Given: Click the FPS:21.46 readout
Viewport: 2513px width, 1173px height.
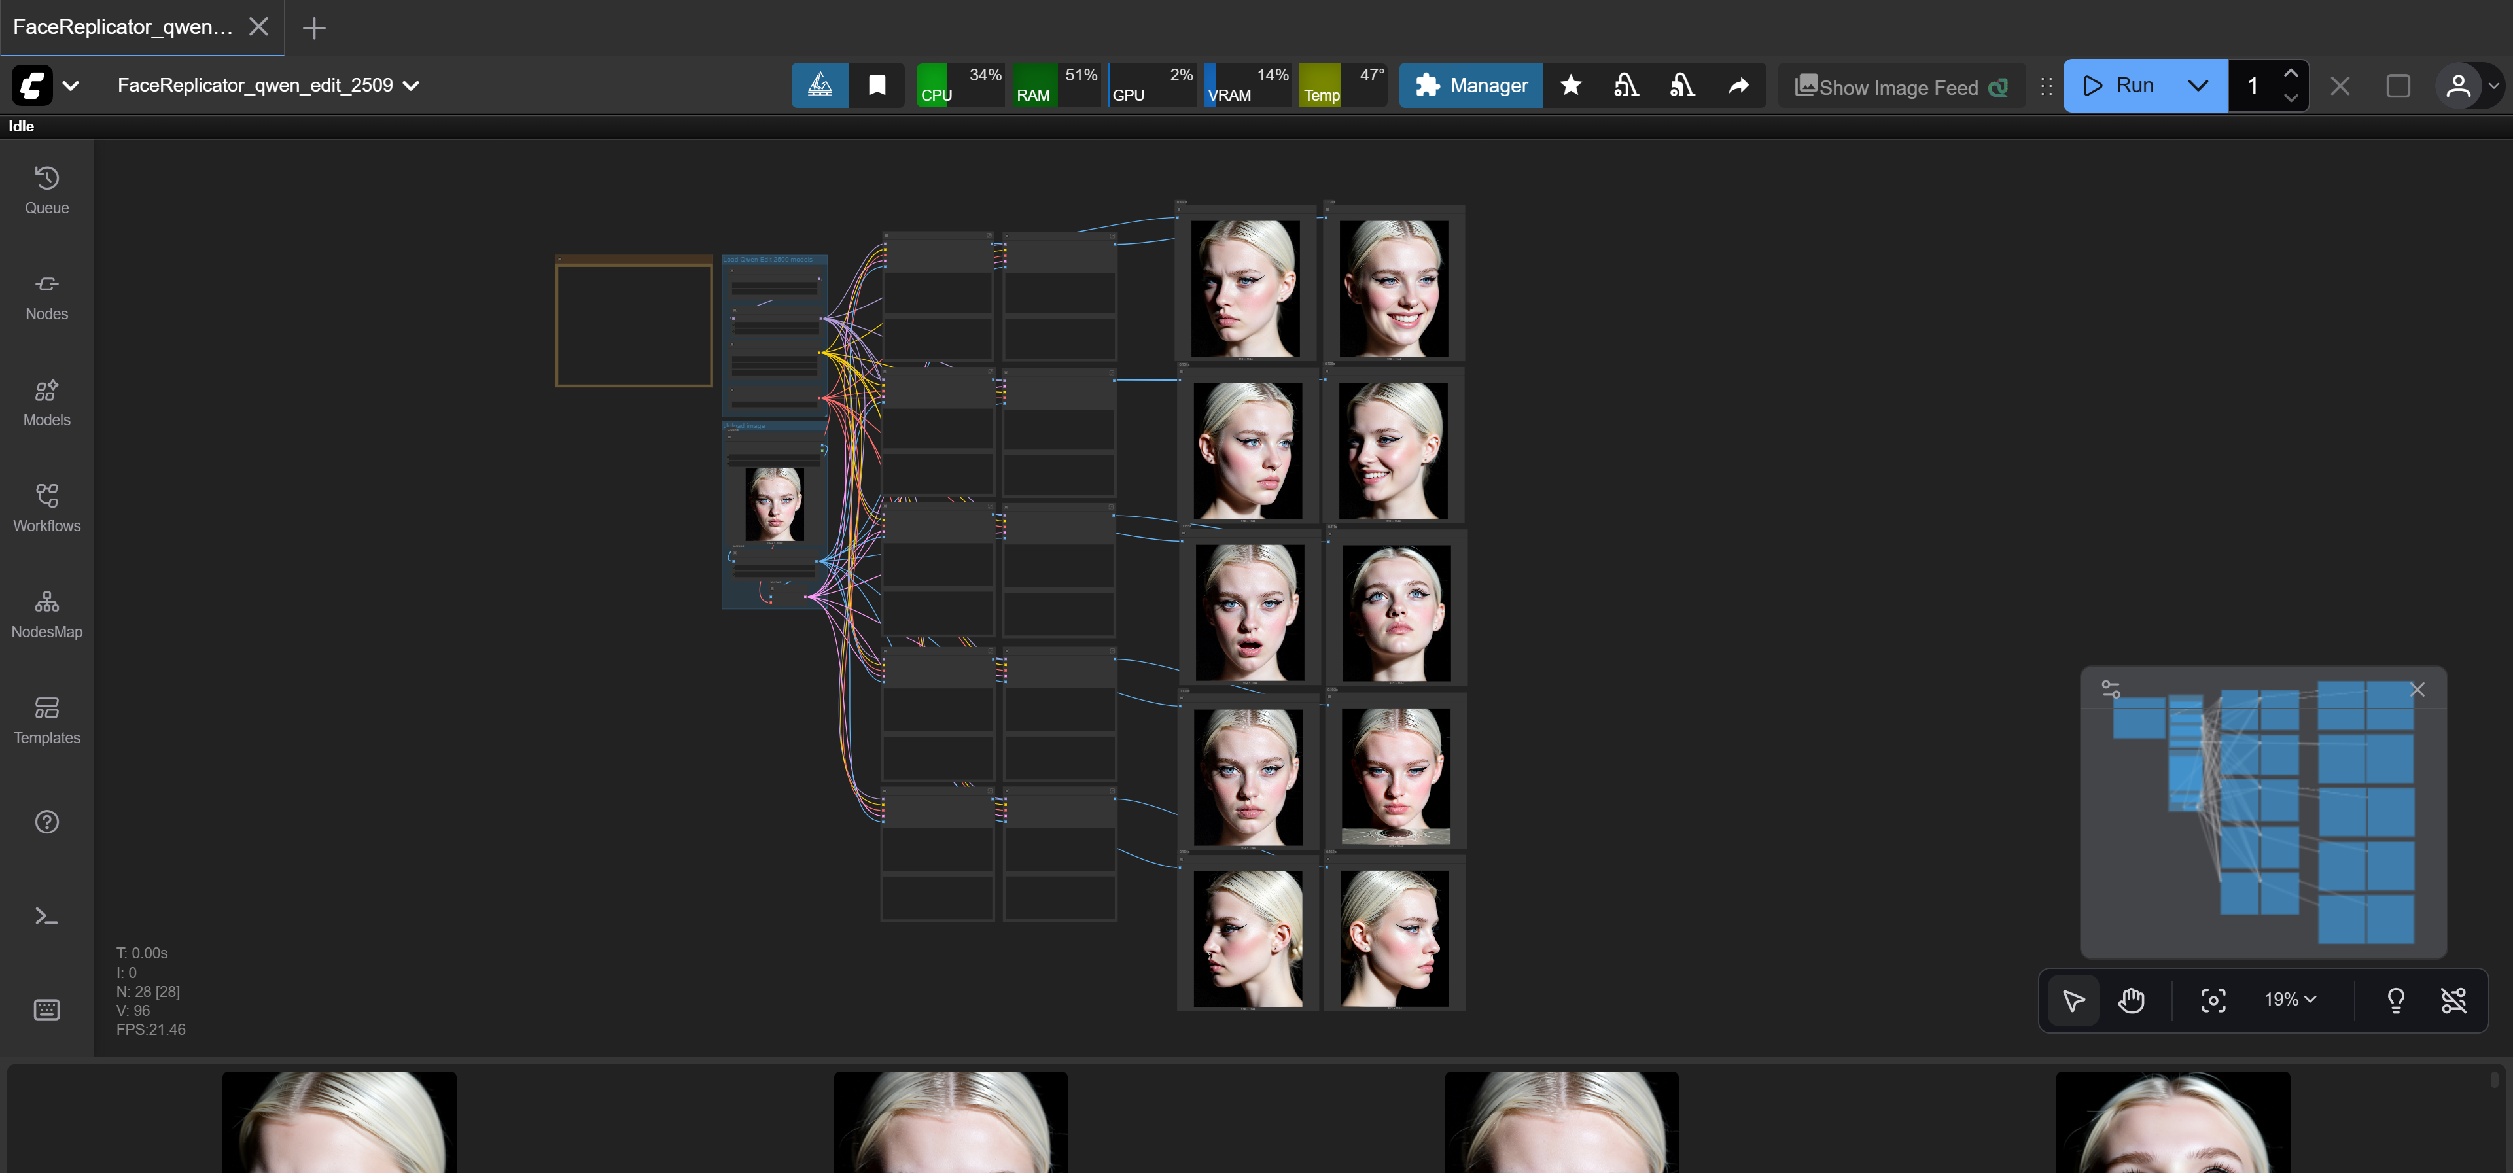Looking at the screenshot, I should pyautogui.click(x=150, y=1030).
